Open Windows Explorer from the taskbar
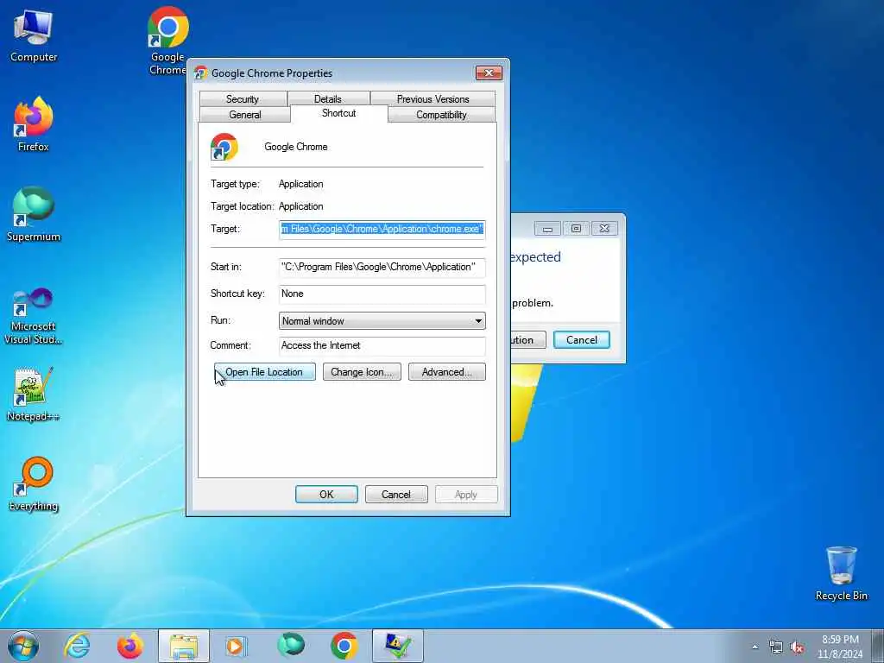The image size is (884, 663). coord(184,646)
